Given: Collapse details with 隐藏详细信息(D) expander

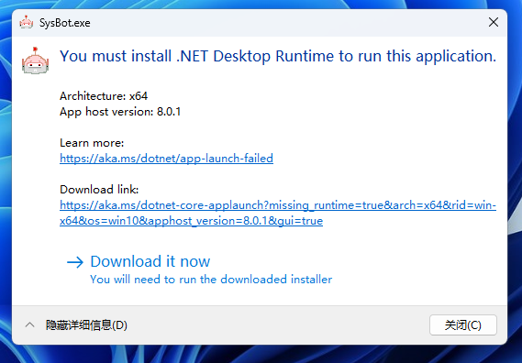Looking at the screenshot, I should click(x=76, y=325).
